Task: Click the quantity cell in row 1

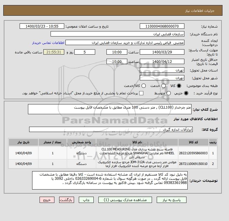Action: click(53, 153)
